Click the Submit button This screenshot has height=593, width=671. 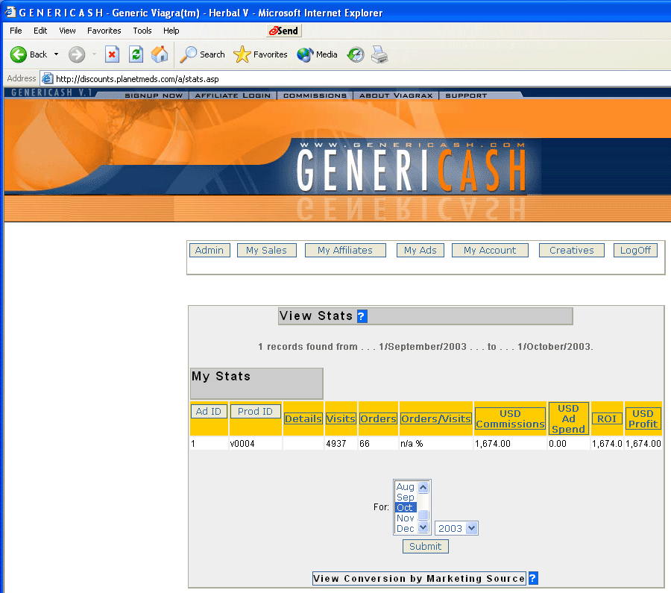[426, 546]
